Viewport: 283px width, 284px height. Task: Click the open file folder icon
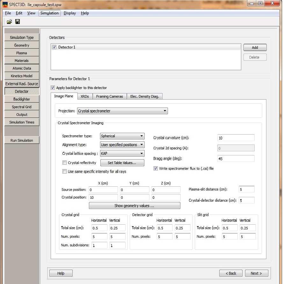click(10, 22)
